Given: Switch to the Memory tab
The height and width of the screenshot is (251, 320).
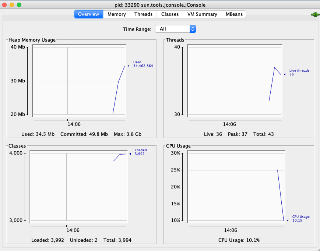Looking at the screenshot, I should 116,14.
